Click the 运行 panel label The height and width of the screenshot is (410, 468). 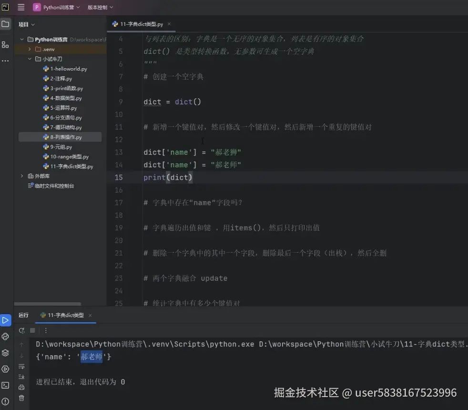(23, 315)
